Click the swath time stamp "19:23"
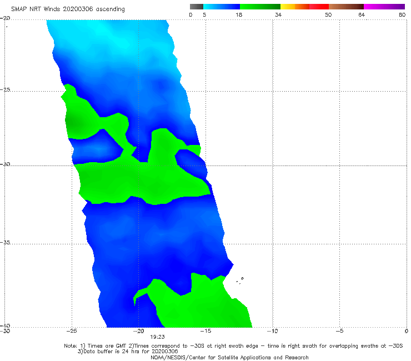Image resolution: width=411 pixels, height=361 pixels. point(157,337)
